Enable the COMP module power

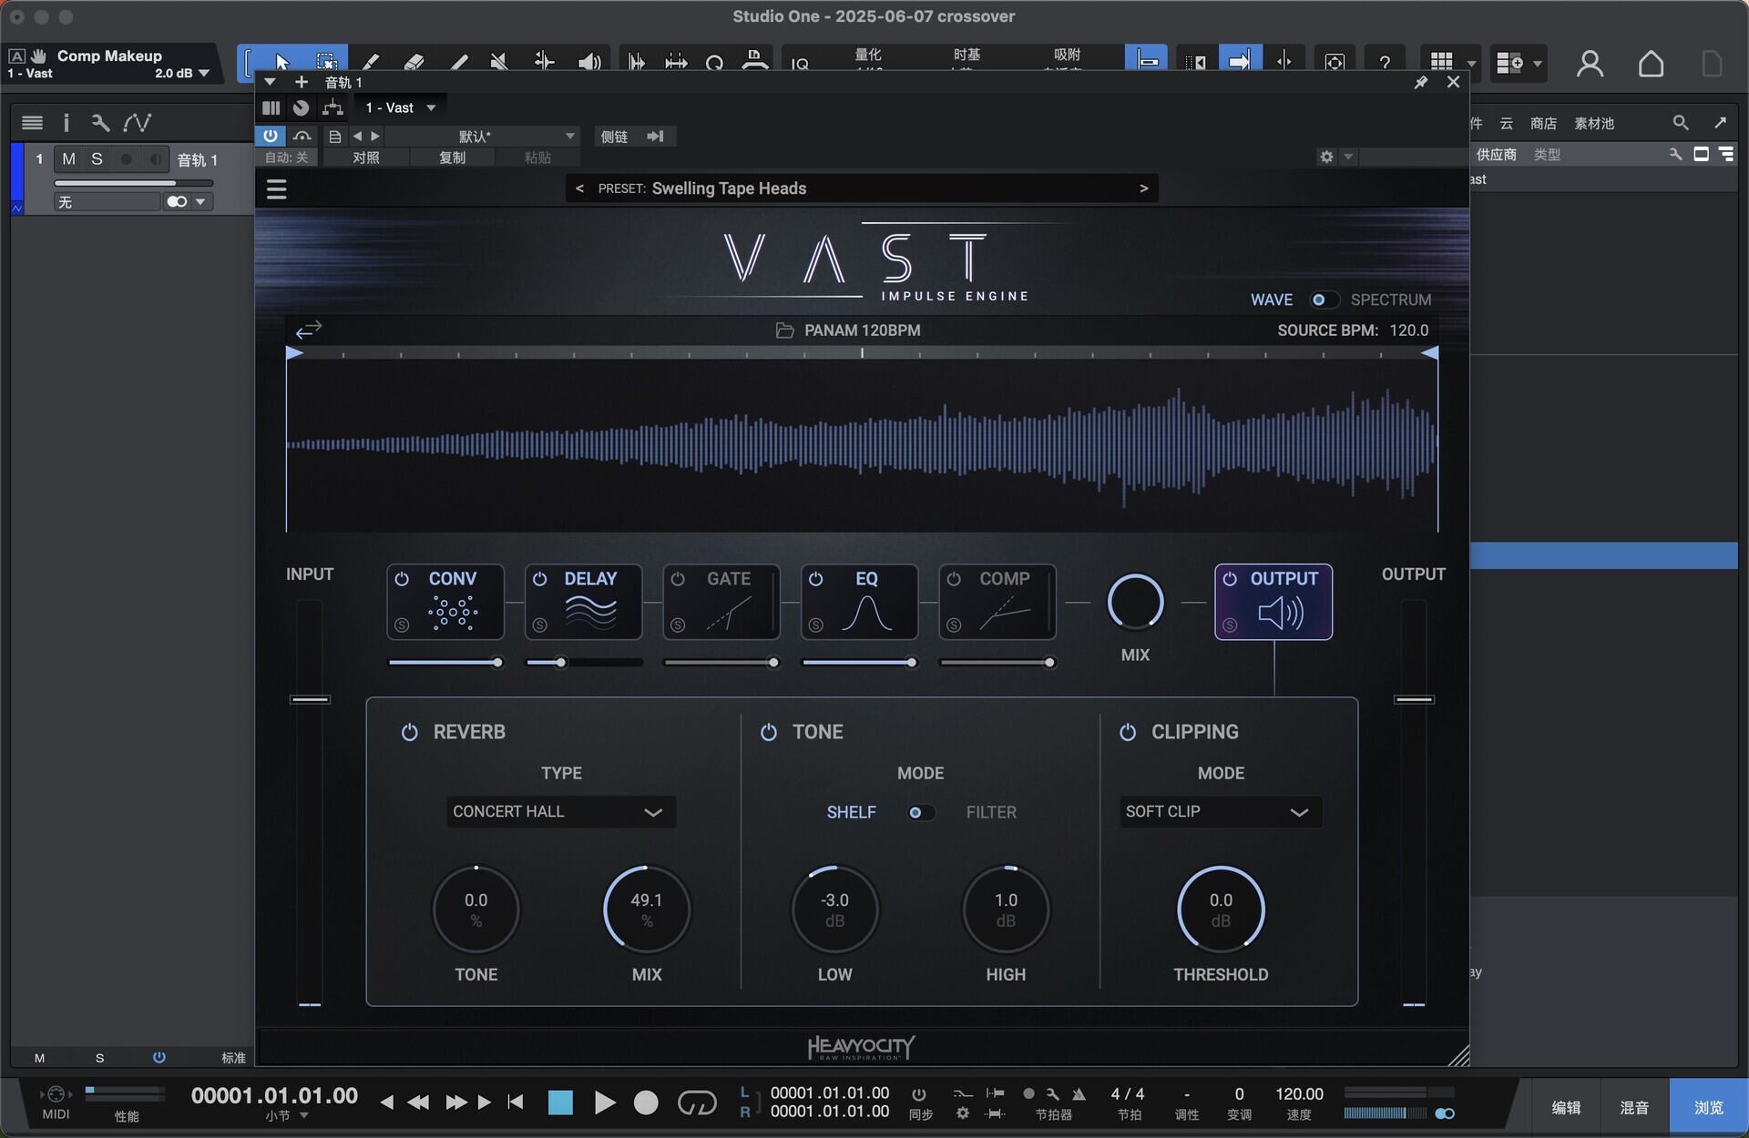click(x=954, y=579)
